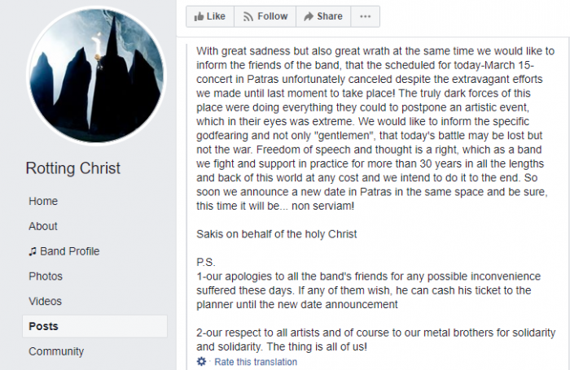Open the three-dots more options menu
This screenshot has height=370, width=570.
pyautogui.click(x=365, y=16)
